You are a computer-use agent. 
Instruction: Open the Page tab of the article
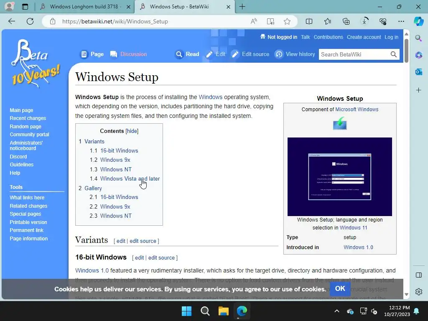tap(92, 54)
